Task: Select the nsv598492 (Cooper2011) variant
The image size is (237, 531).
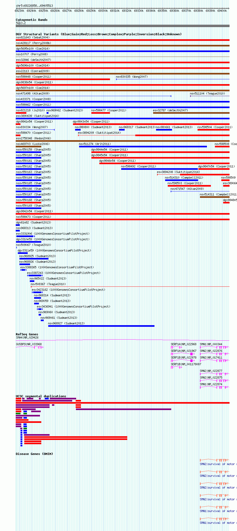Action: [x=160, y=169]
